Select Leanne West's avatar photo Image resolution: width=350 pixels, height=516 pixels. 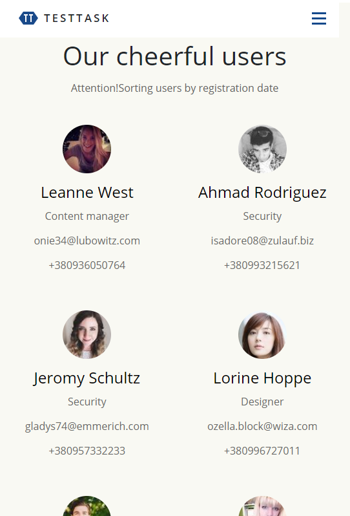[x=87, y=149]
